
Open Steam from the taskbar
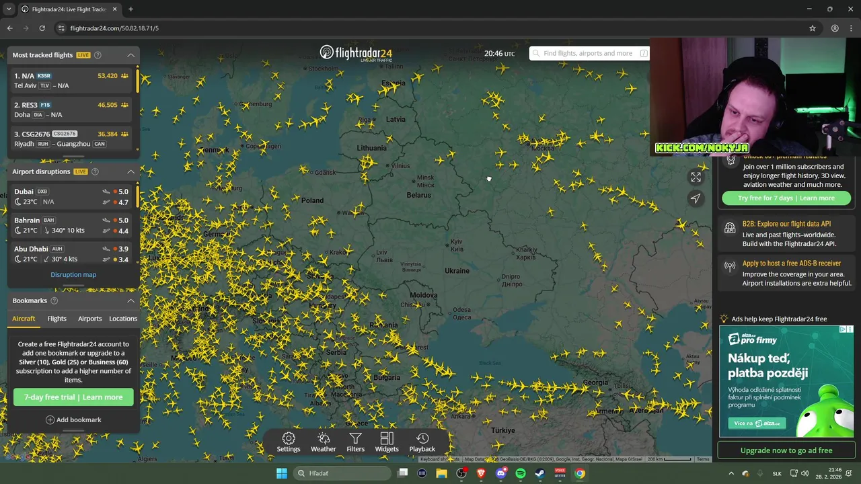coord(540,473)
